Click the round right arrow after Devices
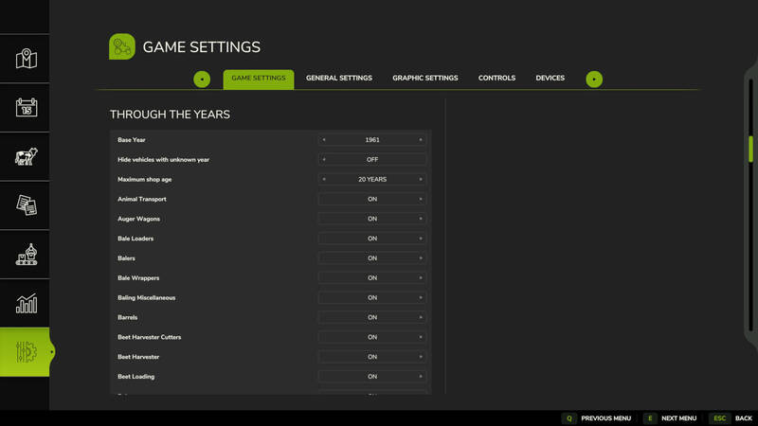758x426 pixels. [594, 79]
